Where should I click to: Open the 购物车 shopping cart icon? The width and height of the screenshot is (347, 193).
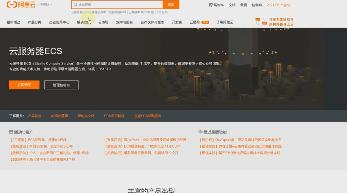210,5
